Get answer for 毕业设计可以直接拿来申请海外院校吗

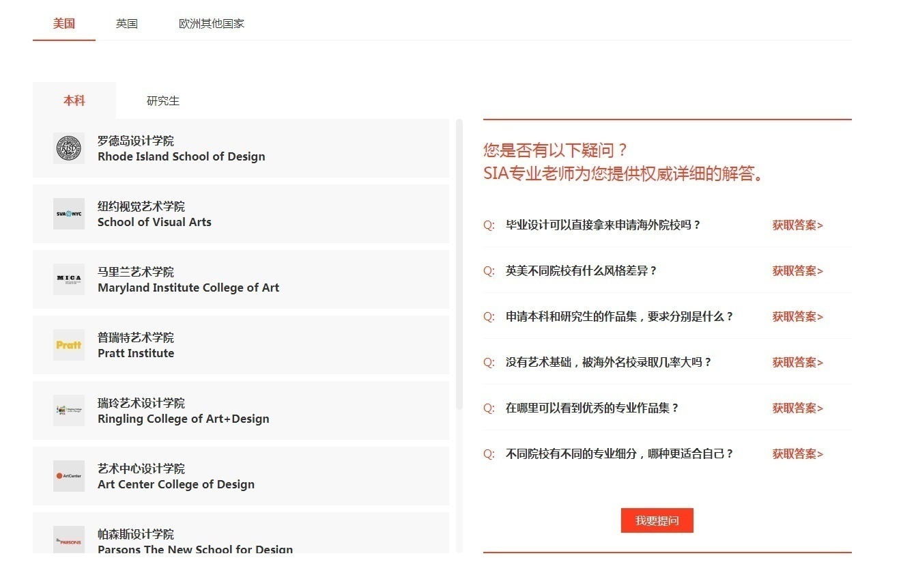pyautogui.click(x=798, y=225)
